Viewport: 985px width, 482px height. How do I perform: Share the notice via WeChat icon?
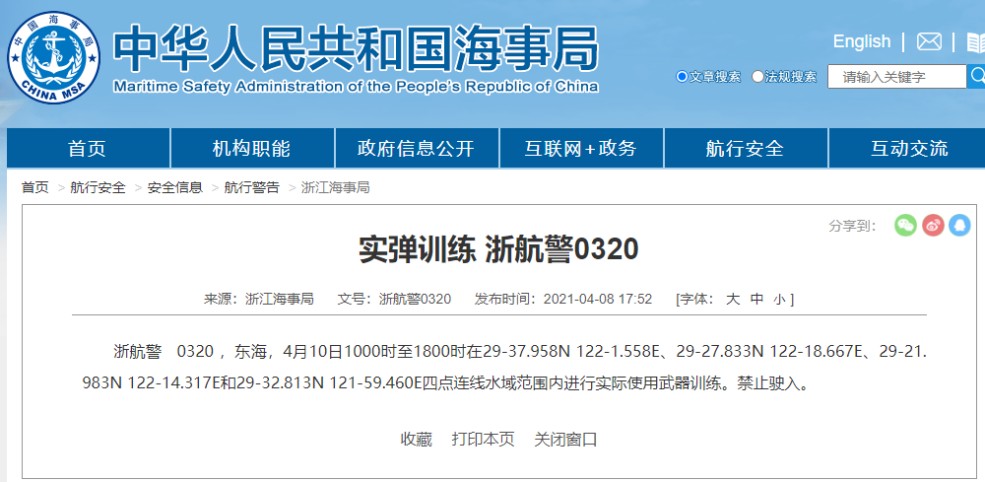(x=905, y=225)
